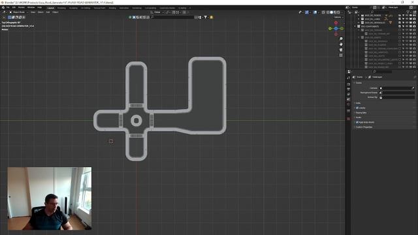Switch perspective/orthographic view icon

[341, 55]
